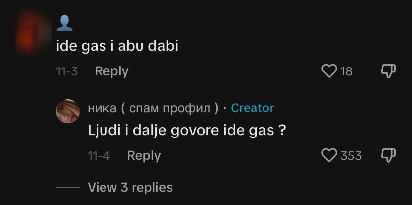Select the 'Ljudi i dalje govore ide gas ?' text
This screenshot has width=412, height=205.
click(x=187, y=131)
